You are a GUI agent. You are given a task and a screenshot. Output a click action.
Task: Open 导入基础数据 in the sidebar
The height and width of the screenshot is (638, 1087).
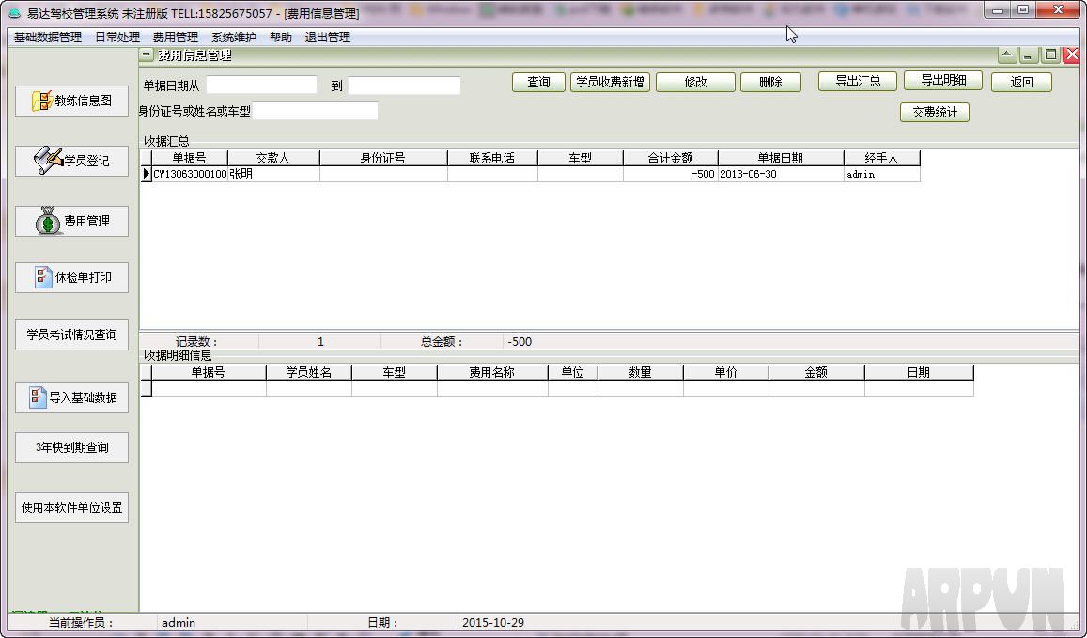[x=72, y=397]
